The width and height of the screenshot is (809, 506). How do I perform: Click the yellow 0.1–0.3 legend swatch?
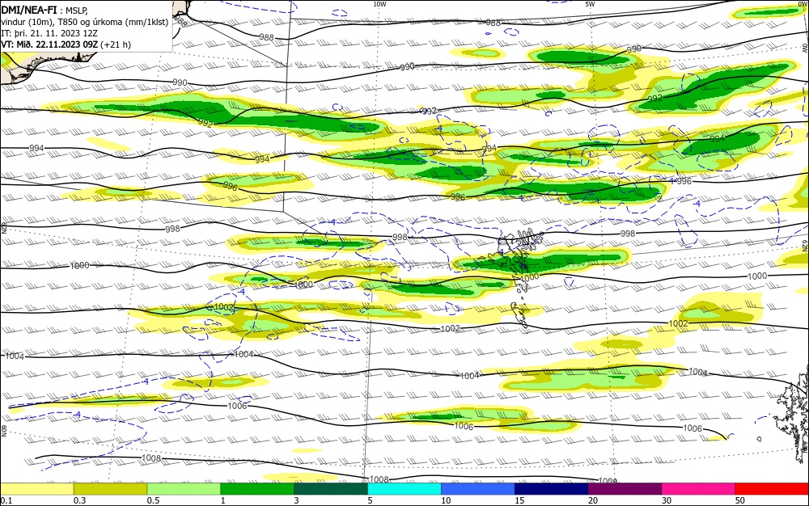click(37, 489)
